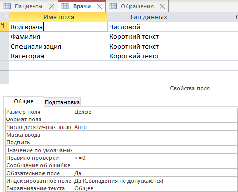This screenshot has width=238, height=192.
Task: Switch to the Обращения table tab
Action: click(137, 6)
